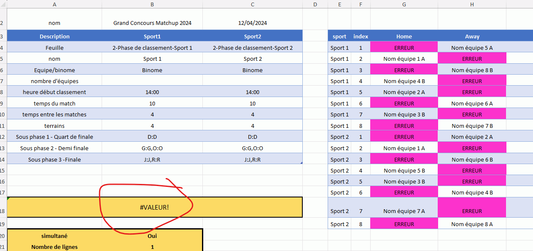This screenshot has height=251, width=533.
Task: Click the Grand Concours Matchup 2024 cell
Action: click(152, 23)
